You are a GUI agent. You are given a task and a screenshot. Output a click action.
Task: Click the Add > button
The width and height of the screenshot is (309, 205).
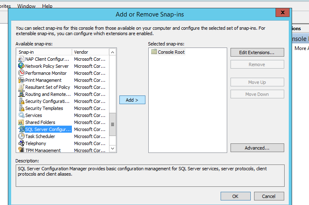tap(132, 100)
